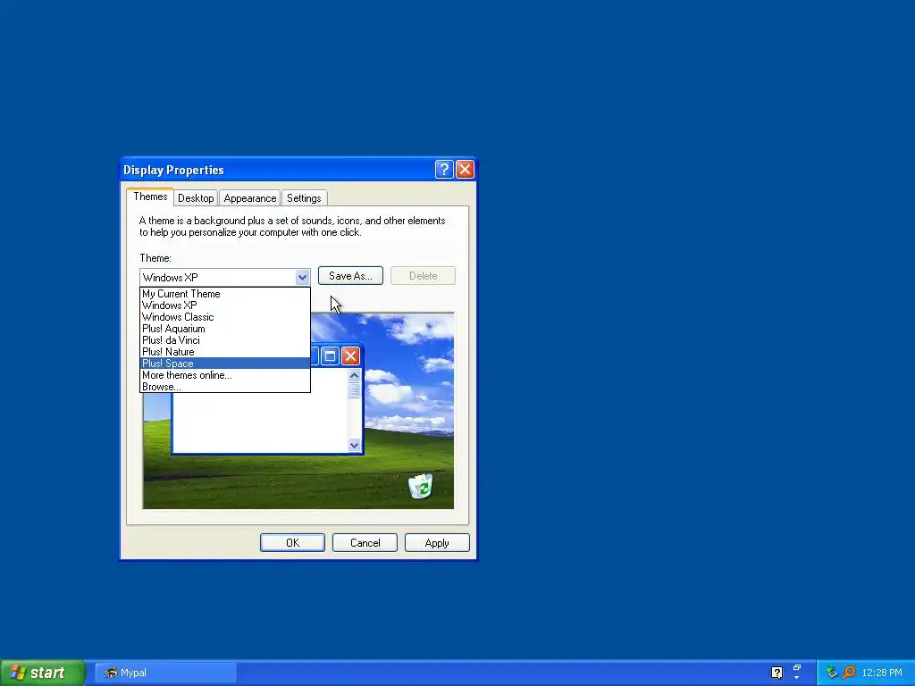Click the 'Theme:' label text
Viewport: 915px width, 686px height.
[155, 258]
